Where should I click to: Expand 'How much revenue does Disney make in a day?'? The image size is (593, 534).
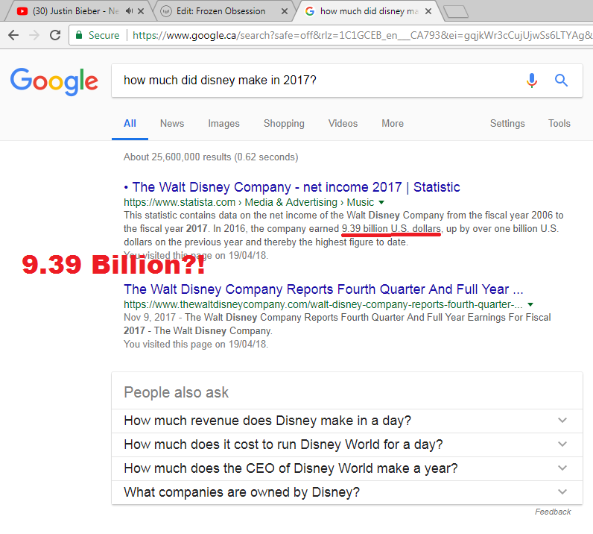[x=347, y=421]
